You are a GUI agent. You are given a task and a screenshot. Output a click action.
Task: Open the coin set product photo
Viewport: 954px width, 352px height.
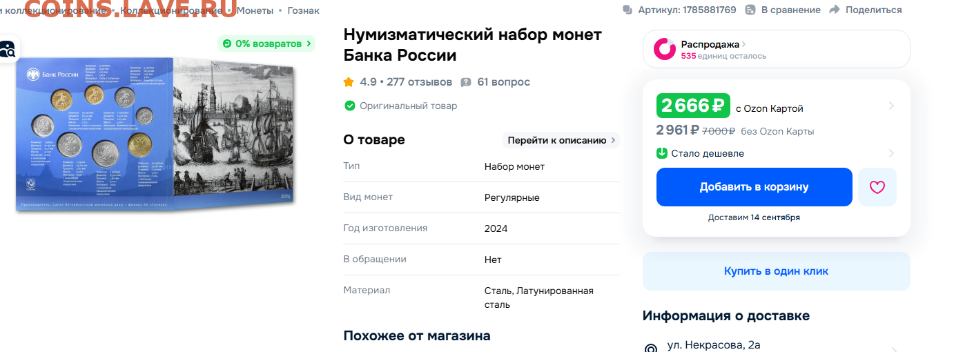click(157, 134)
